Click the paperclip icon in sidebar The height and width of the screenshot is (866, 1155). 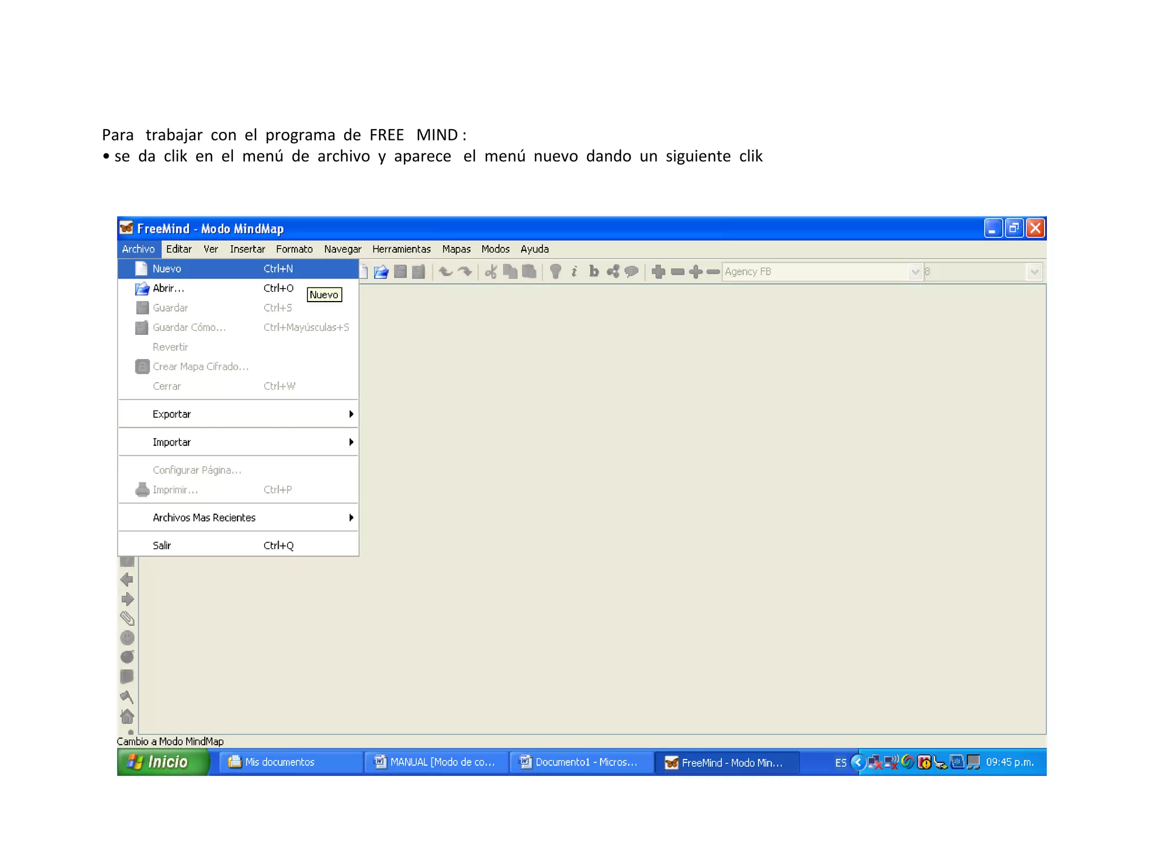pos(127,618)
